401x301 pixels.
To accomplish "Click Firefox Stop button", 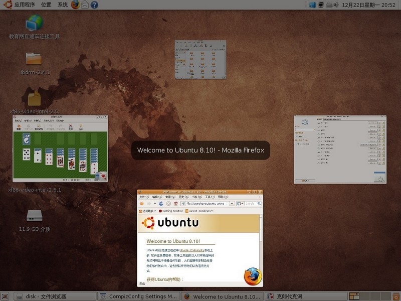I will coord(168,204).
